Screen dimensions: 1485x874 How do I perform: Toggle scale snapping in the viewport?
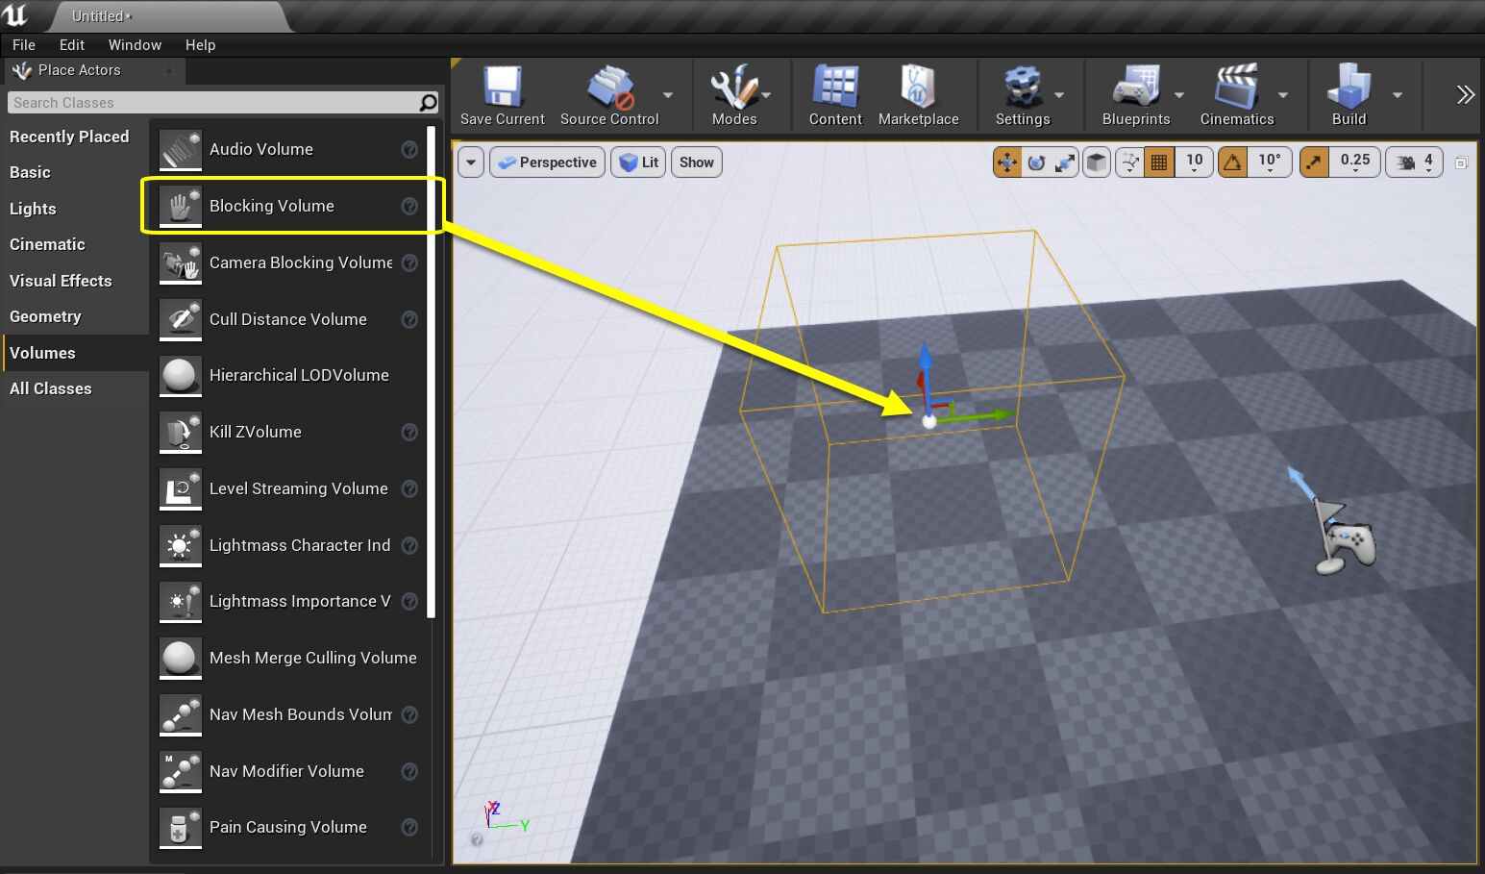click(x=1314, y=162)
